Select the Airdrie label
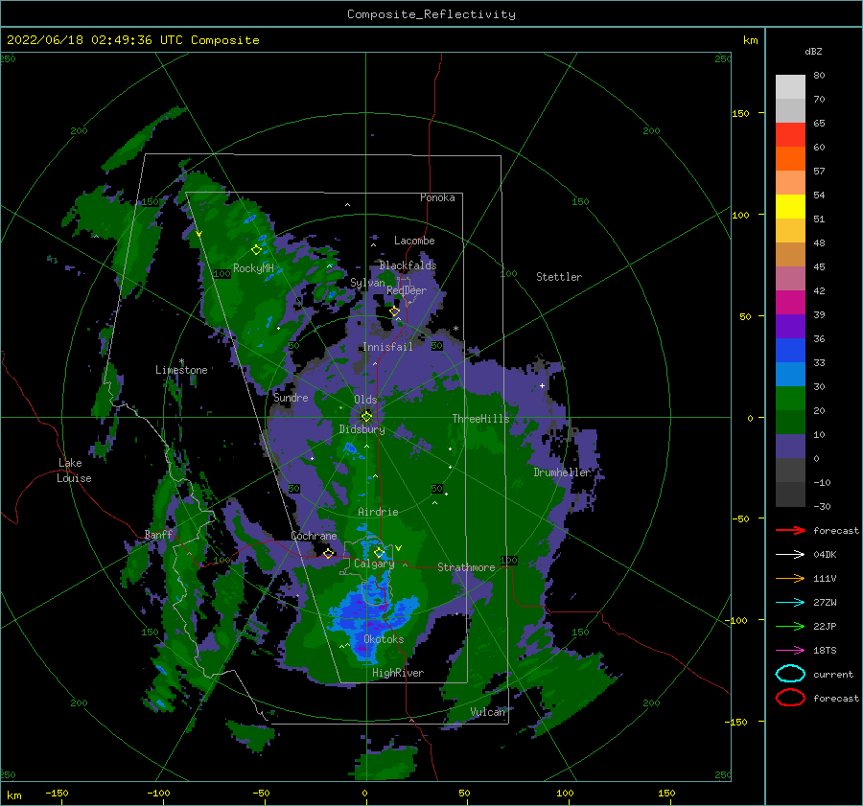 click(x=378, y=512)
